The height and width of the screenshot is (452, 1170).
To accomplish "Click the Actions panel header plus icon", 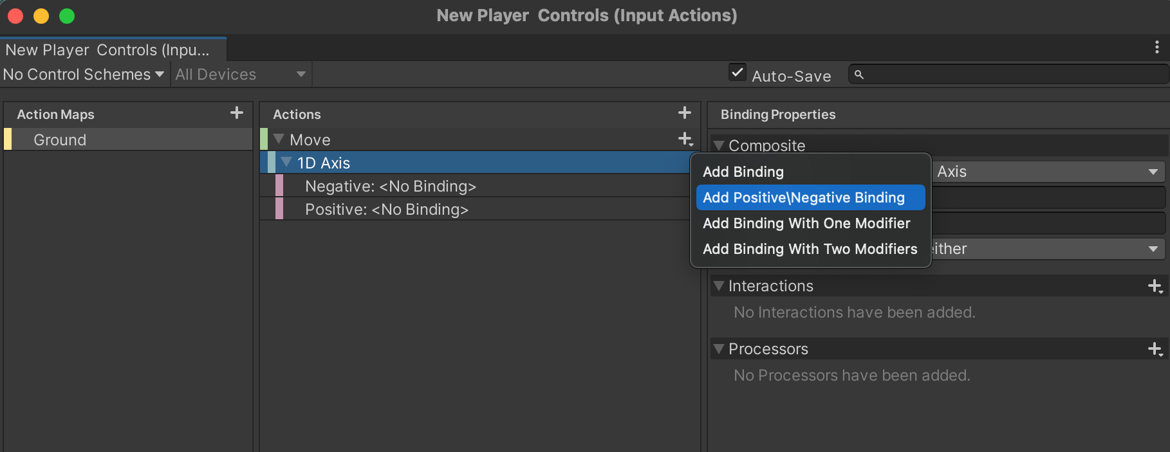I will 684,113.
